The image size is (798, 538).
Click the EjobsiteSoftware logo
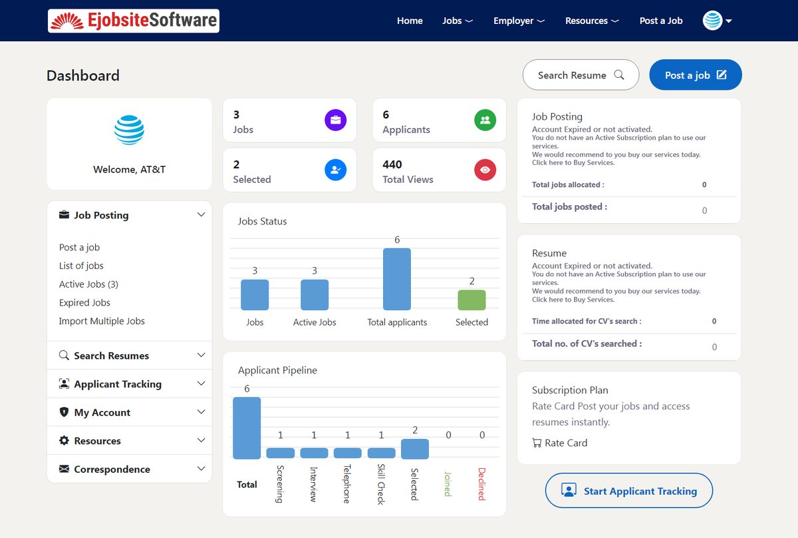click(132, 21)
